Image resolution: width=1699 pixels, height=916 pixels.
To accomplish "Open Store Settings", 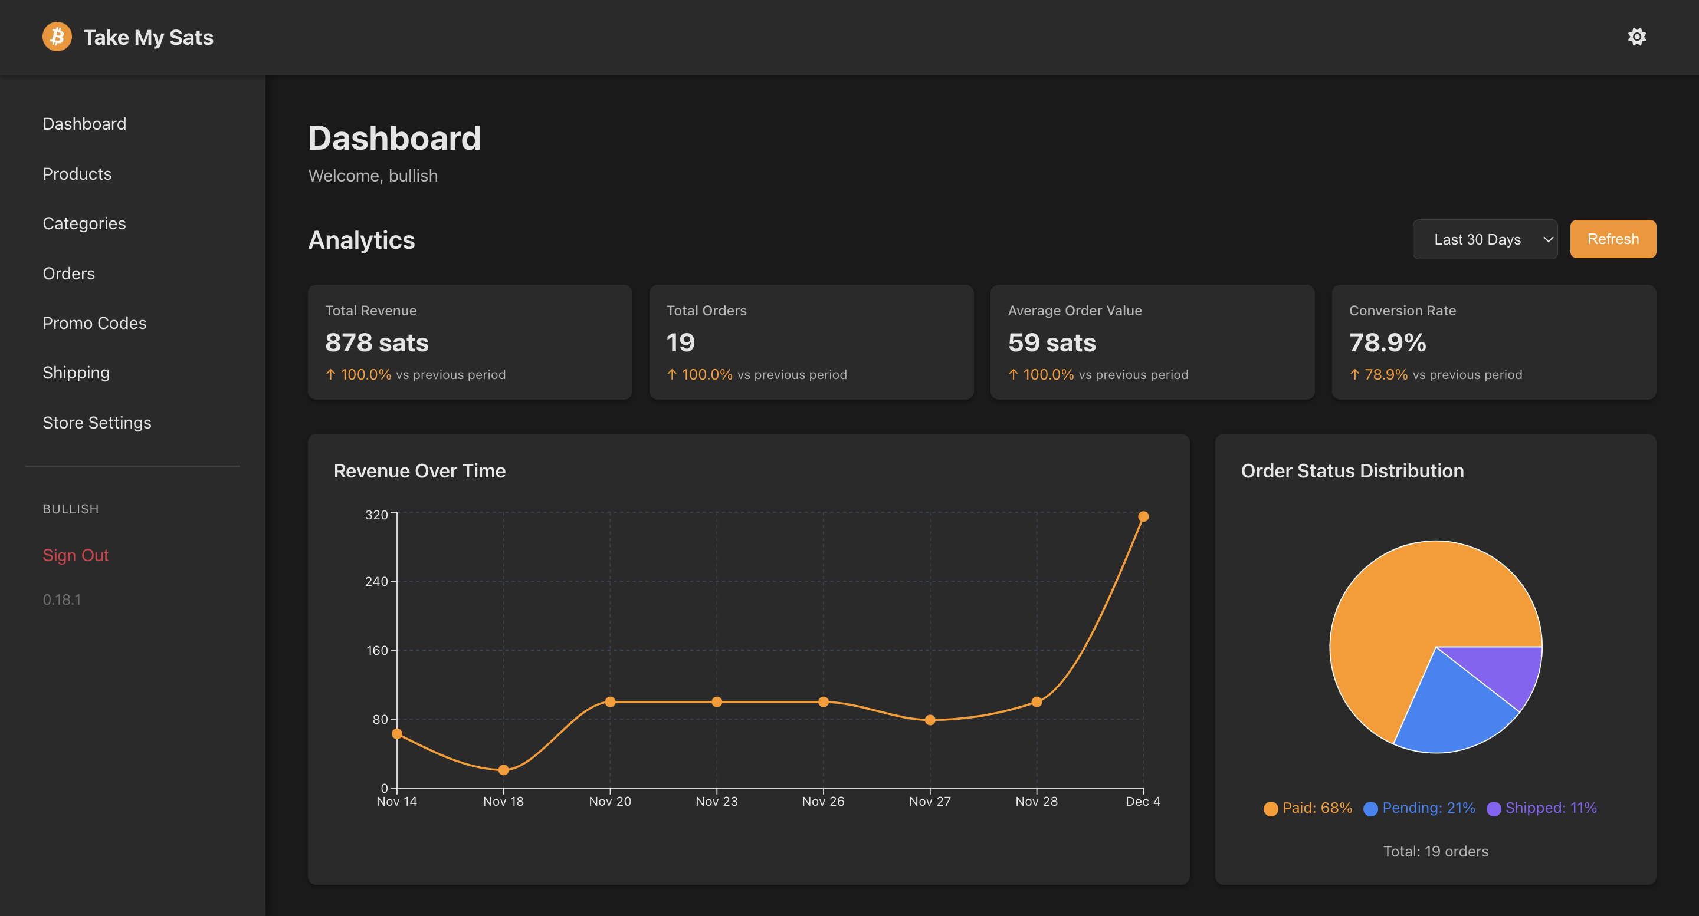I will [x=97, y=423].
